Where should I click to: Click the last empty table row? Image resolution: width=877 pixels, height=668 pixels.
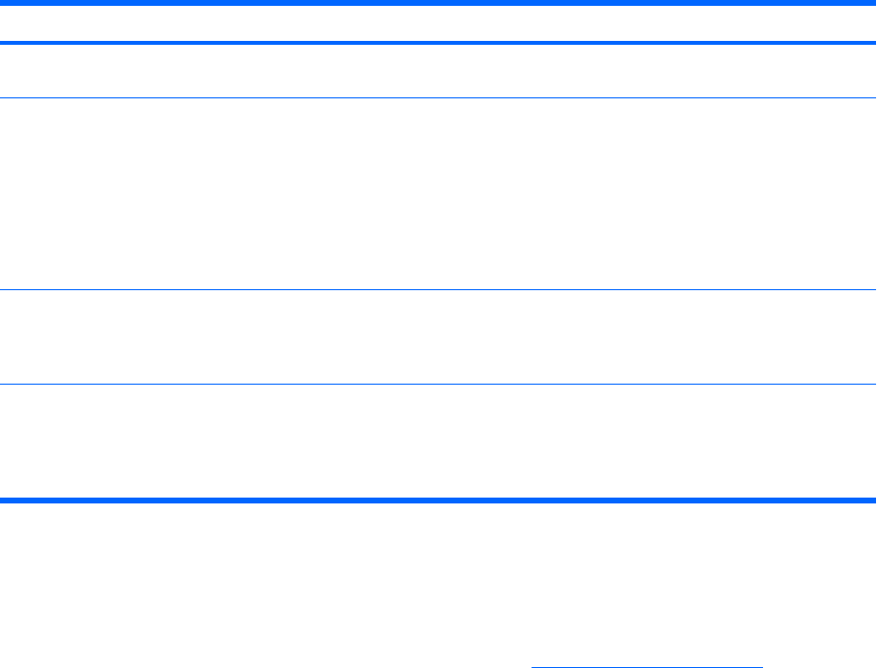pos(438,441)
